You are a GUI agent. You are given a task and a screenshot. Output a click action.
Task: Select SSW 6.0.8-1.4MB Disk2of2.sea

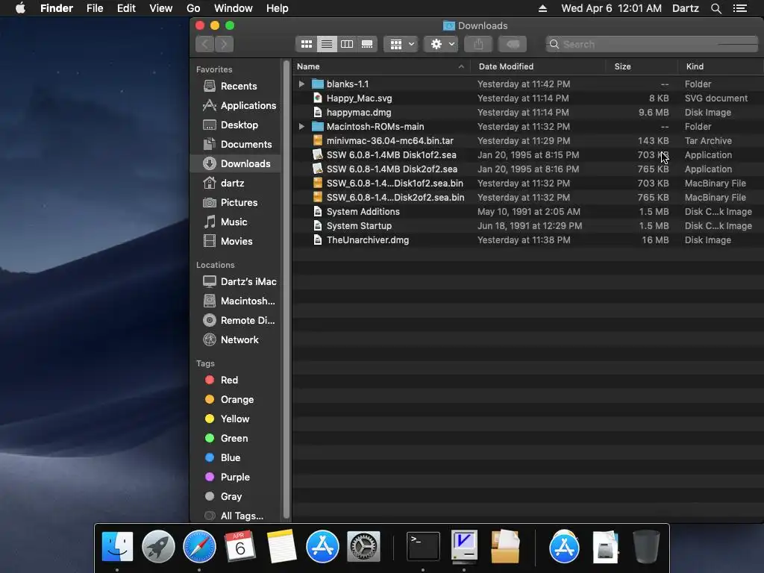click(527, 169)
